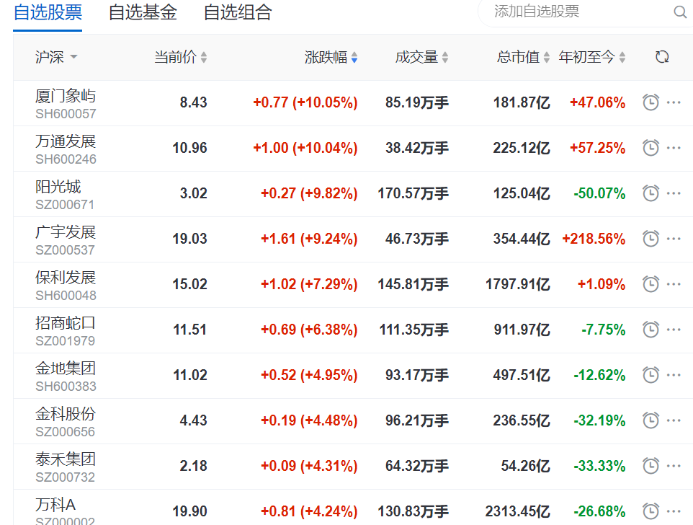Click stock code SZ001979
693x525 pixels.
pos(65,341)
